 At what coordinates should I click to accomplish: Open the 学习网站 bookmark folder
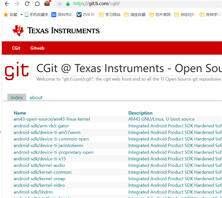[110, 14]
